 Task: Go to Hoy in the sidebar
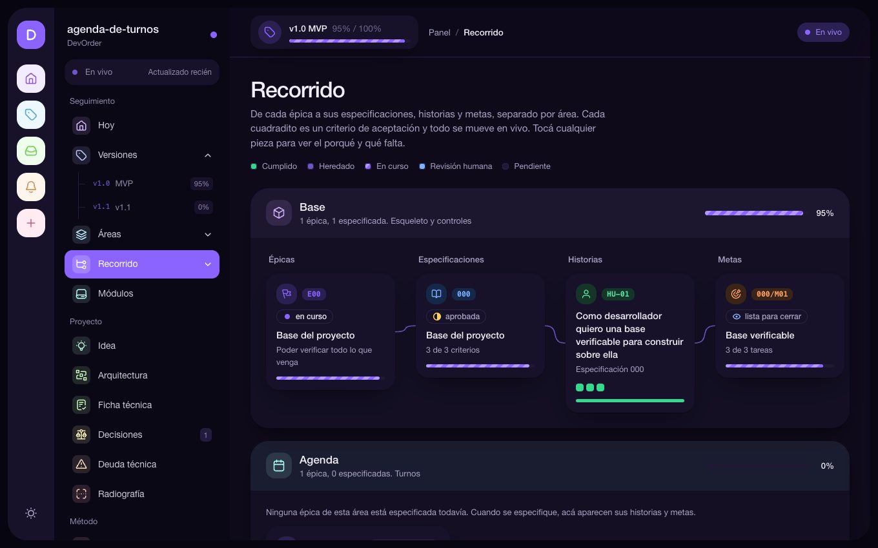[x=142, y=125]
